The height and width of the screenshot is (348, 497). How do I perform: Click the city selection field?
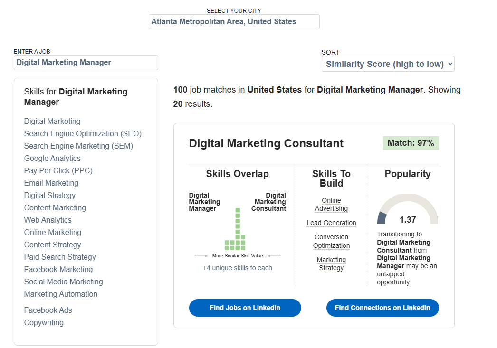(234, 22)
